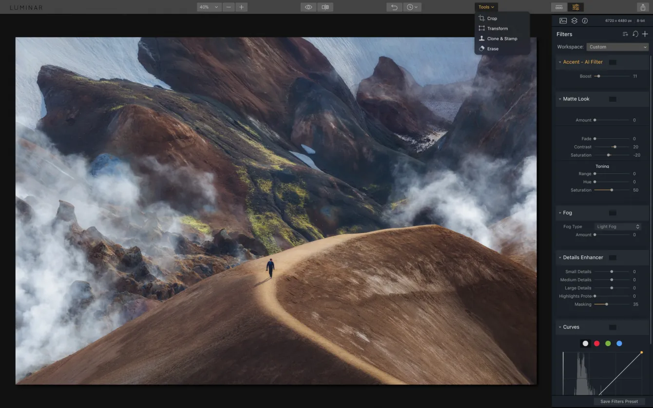This screenshot has width=653, height=408.
Task: Show the image info icon
Action: click(x=585, y=21)
